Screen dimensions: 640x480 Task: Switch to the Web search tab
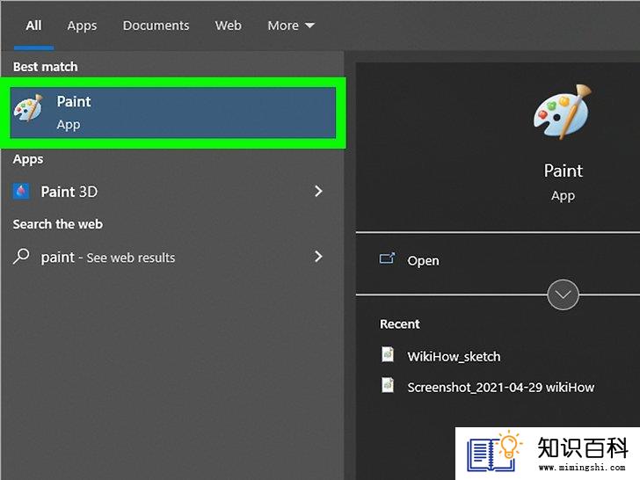[229, 25]
